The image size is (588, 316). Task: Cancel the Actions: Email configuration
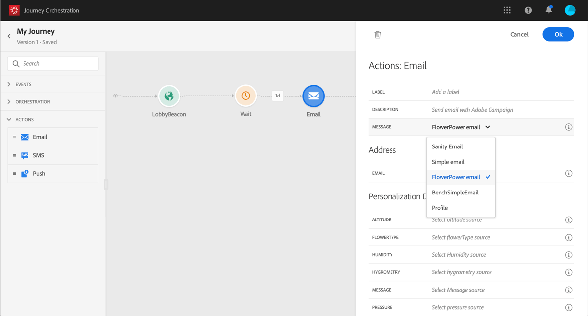tap(519, 34)
